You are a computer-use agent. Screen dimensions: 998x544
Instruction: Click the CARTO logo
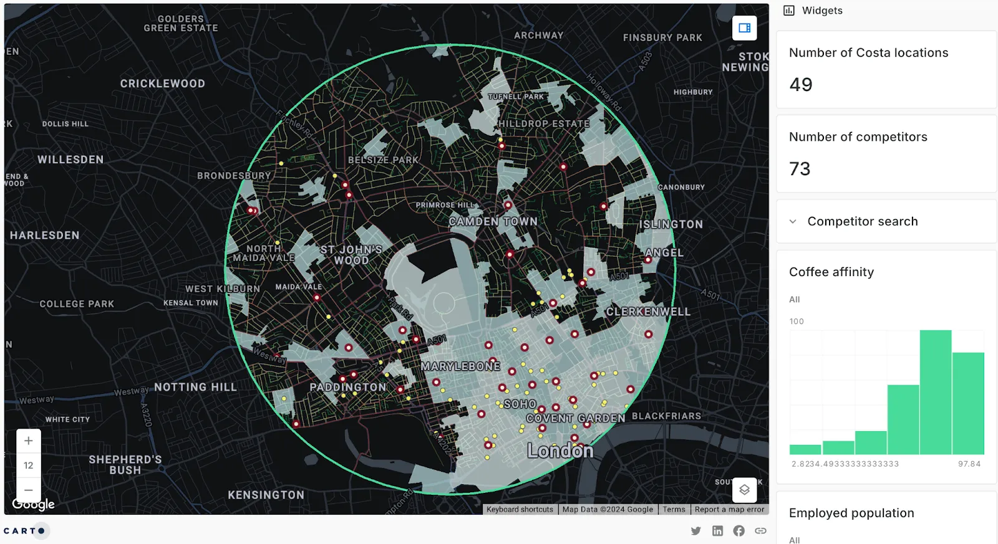(24, 531)
